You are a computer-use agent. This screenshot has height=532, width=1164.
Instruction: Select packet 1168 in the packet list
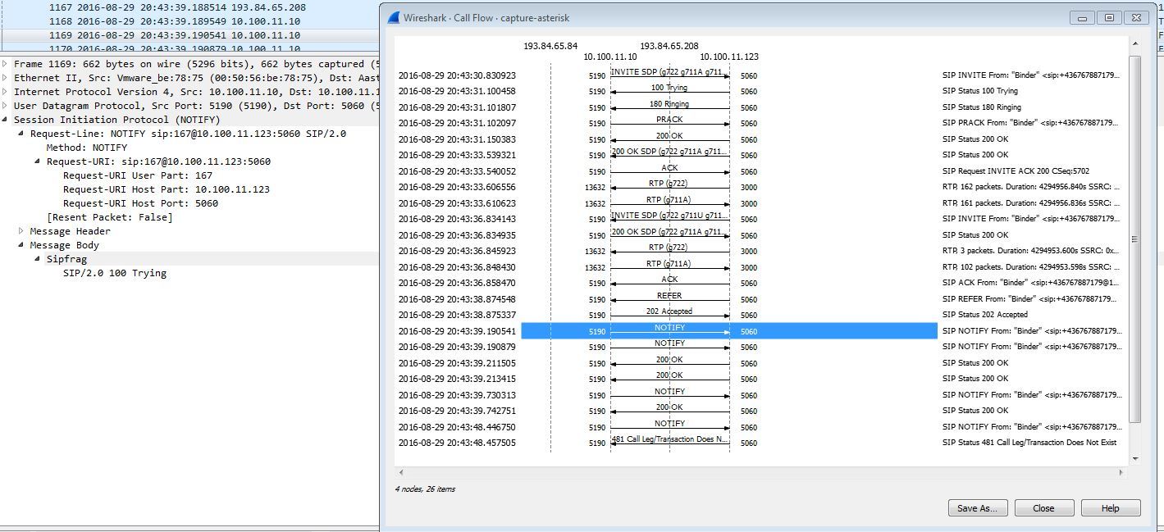189,21
